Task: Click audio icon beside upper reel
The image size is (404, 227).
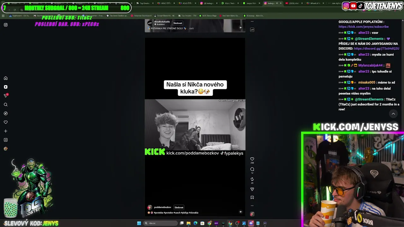Action: [252, 30]
